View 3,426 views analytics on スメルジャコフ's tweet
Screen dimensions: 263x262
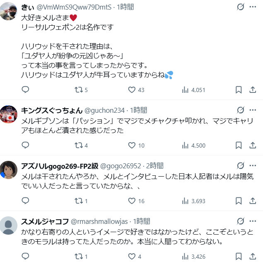[193, 256]
